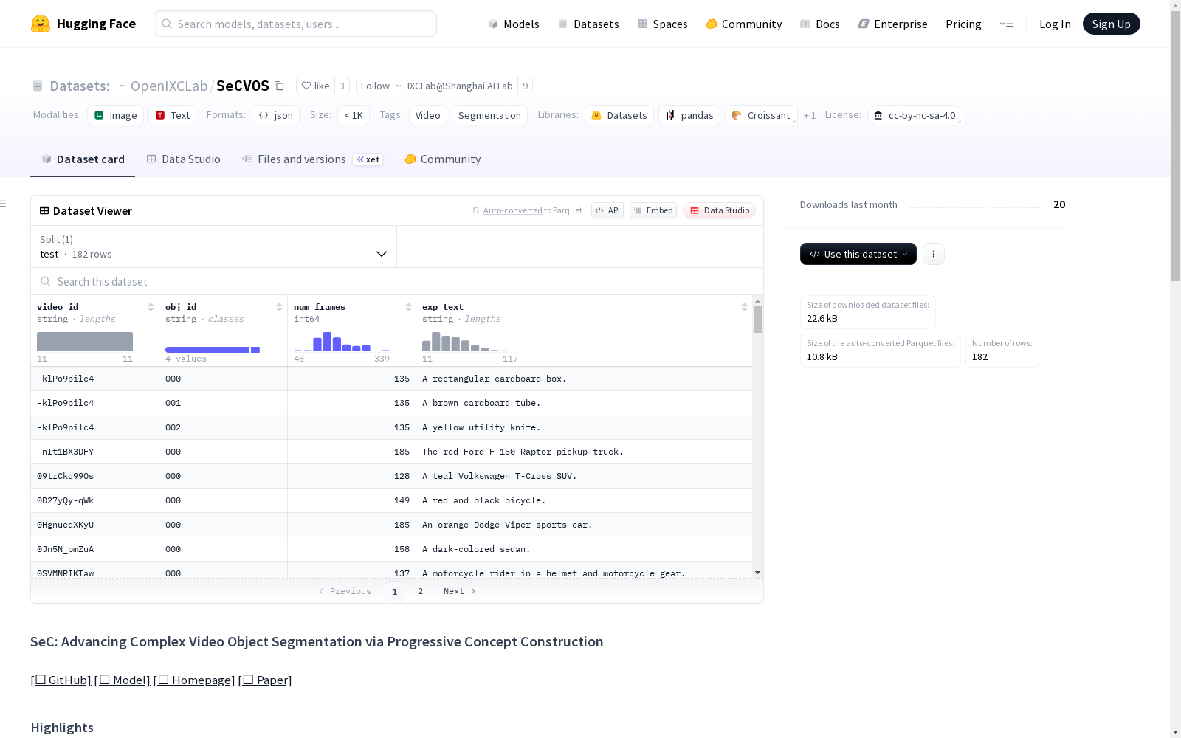Sort the obj_id column

[x=279, y=307]
